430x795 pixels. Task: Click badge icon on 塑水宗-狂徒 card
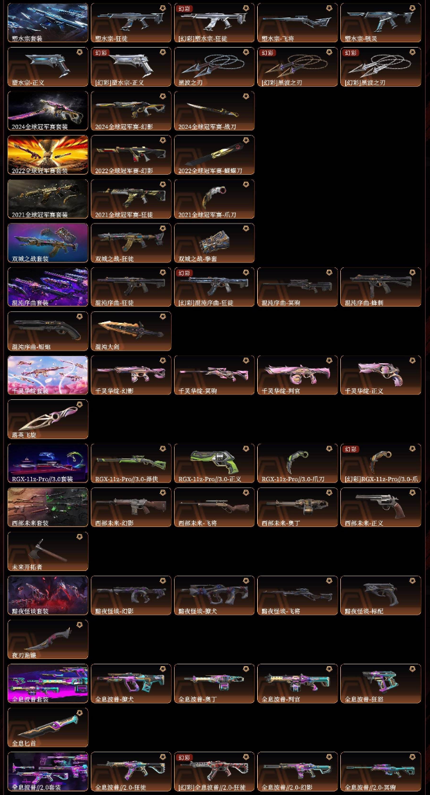click(163, 9)
